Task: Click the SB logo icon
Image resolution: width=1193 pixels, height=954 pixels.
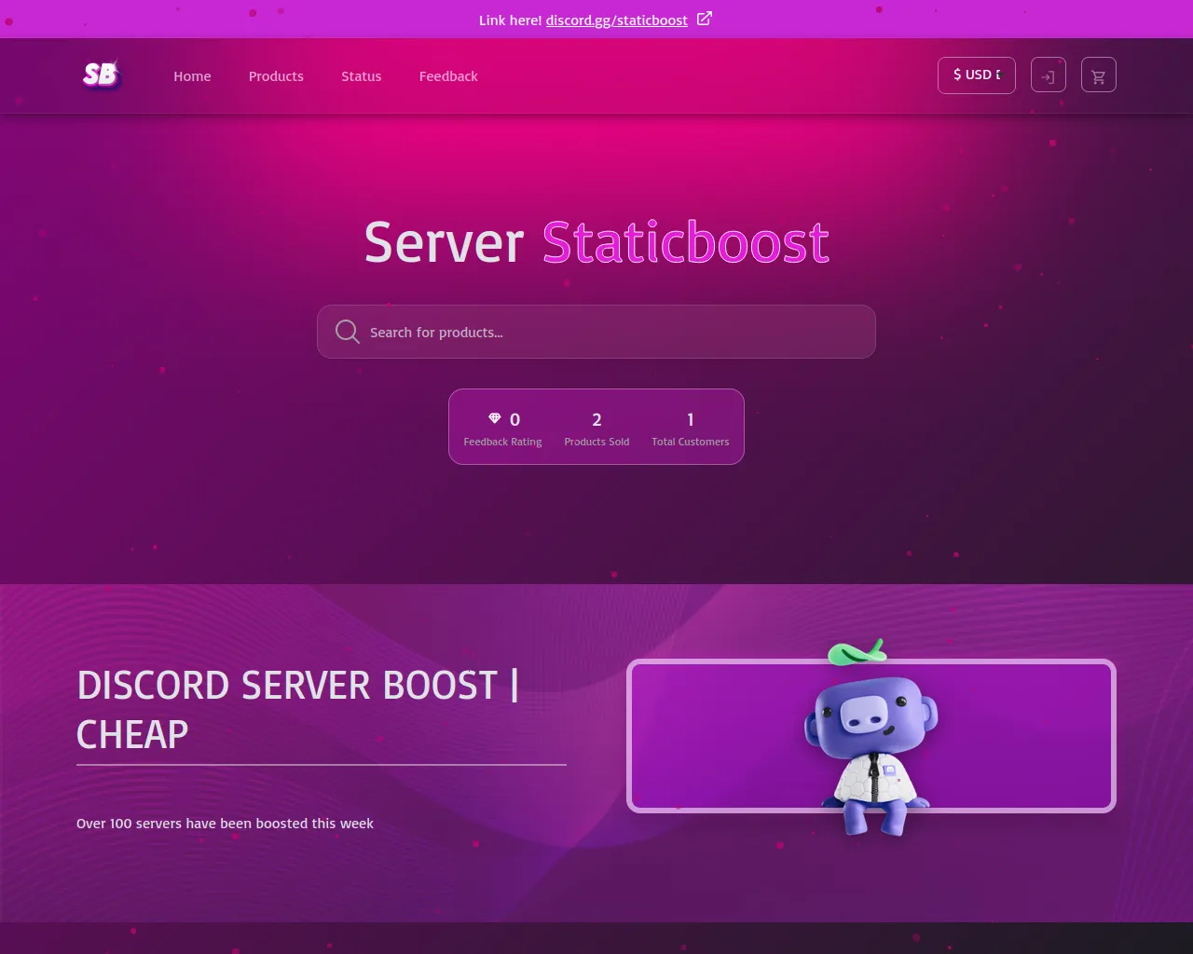Action: pos(101,75)
